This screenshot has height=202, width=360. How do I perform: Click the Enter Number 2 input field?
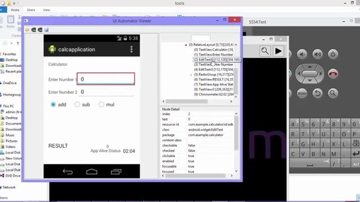coord(106,92)
